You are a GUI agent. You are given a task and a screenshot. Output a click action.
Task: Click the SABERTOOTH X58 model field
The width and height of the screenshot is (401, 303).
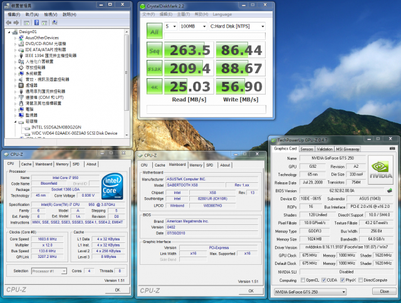pyautogui.click(x=195, y=185)
